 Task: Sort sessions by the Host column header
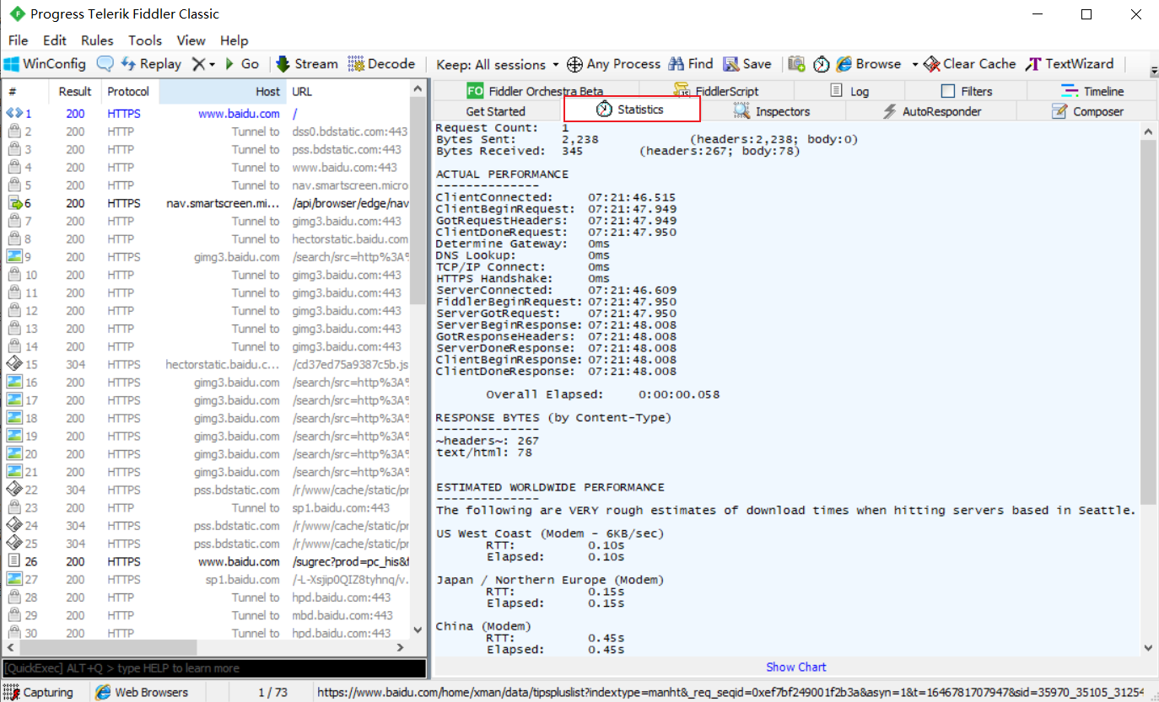click(x=222, y=91)
